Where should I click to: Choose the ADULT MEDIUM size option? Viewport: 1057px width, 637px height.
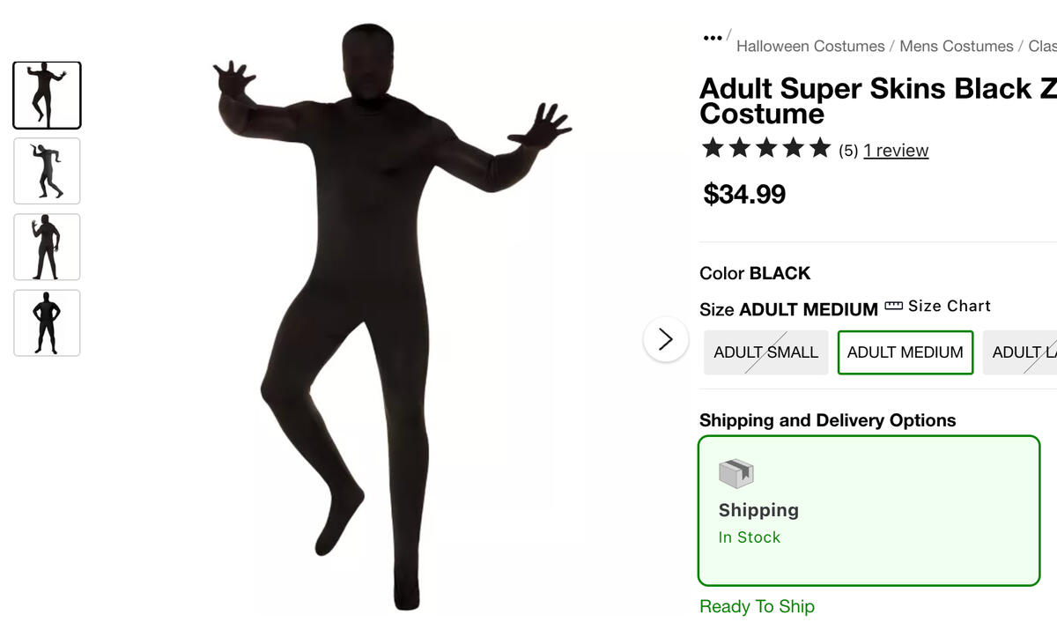click(x=905, y=352)
